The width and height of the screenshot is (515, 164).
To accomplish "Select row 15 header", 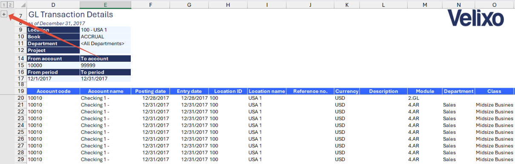I will (20, 66).
